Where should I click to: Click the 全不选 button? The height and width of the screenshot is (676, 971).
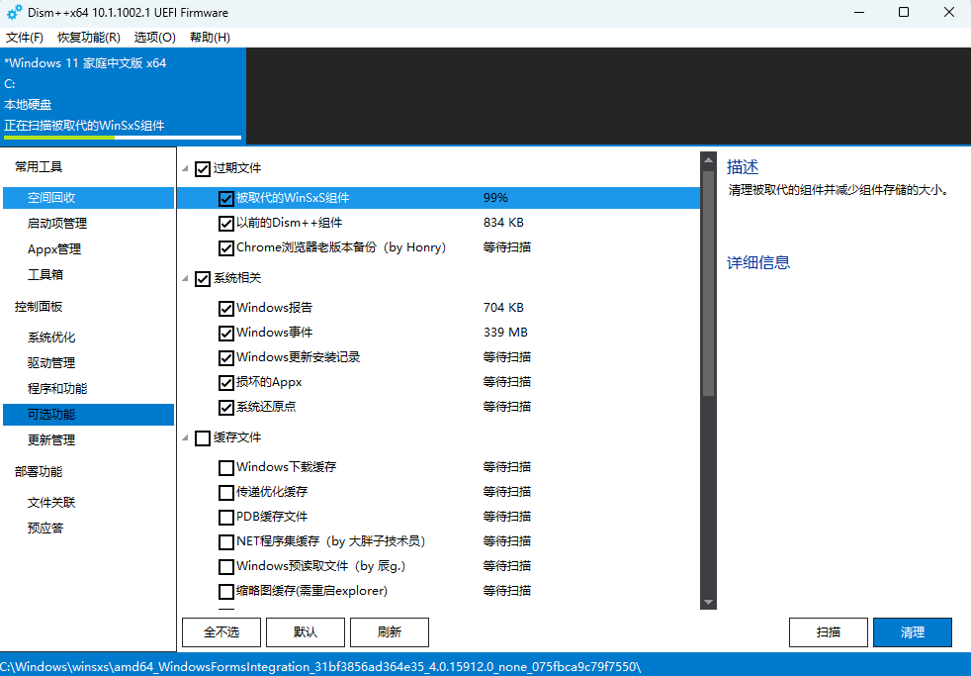point(221,632)
